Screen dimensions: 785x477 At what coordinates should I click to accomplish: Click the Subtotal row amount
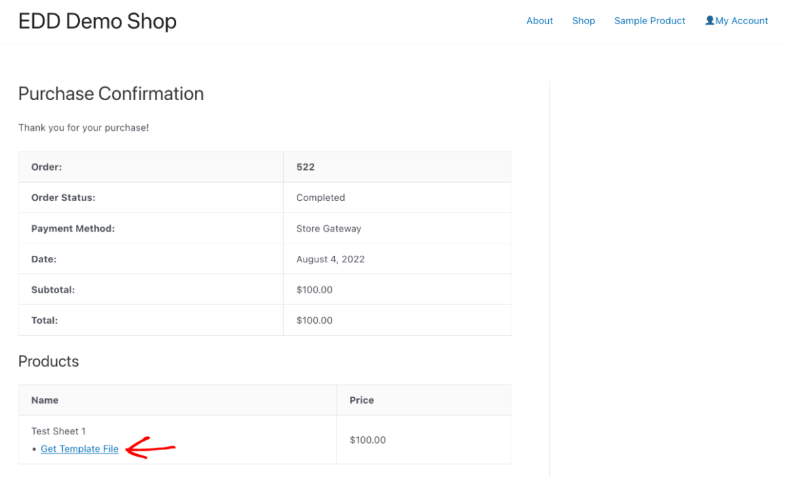tap(314, 290)
